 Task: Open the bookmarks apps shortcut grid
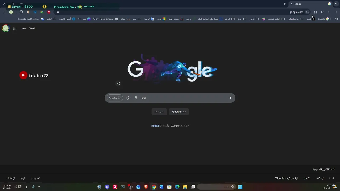point(336,19)
